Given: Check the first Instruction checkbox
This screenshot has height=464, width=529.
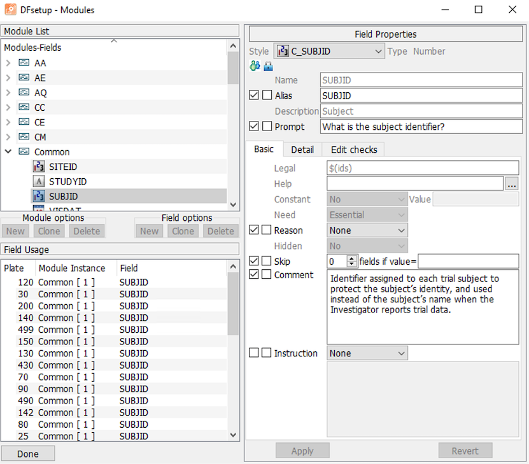Looking at the screenshot, I should (x=254, y=353).
